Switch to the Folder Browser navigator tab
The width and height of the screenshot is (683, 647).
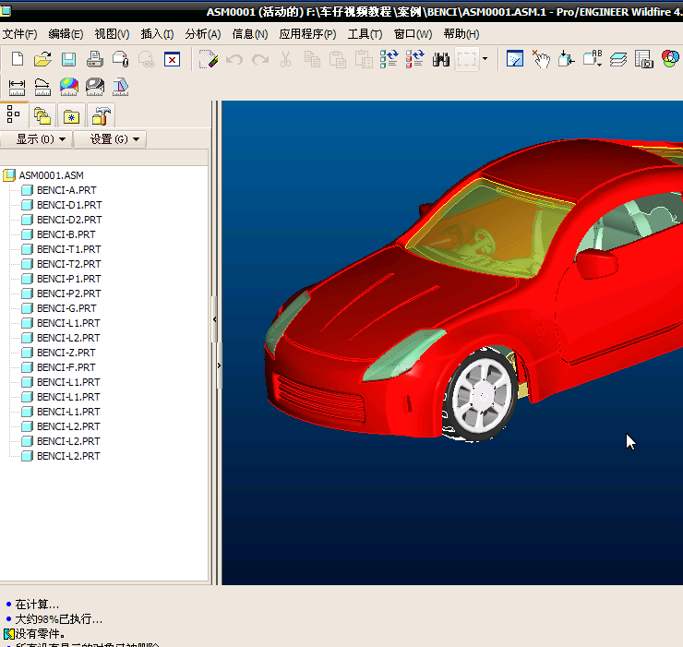click(42, 115)
